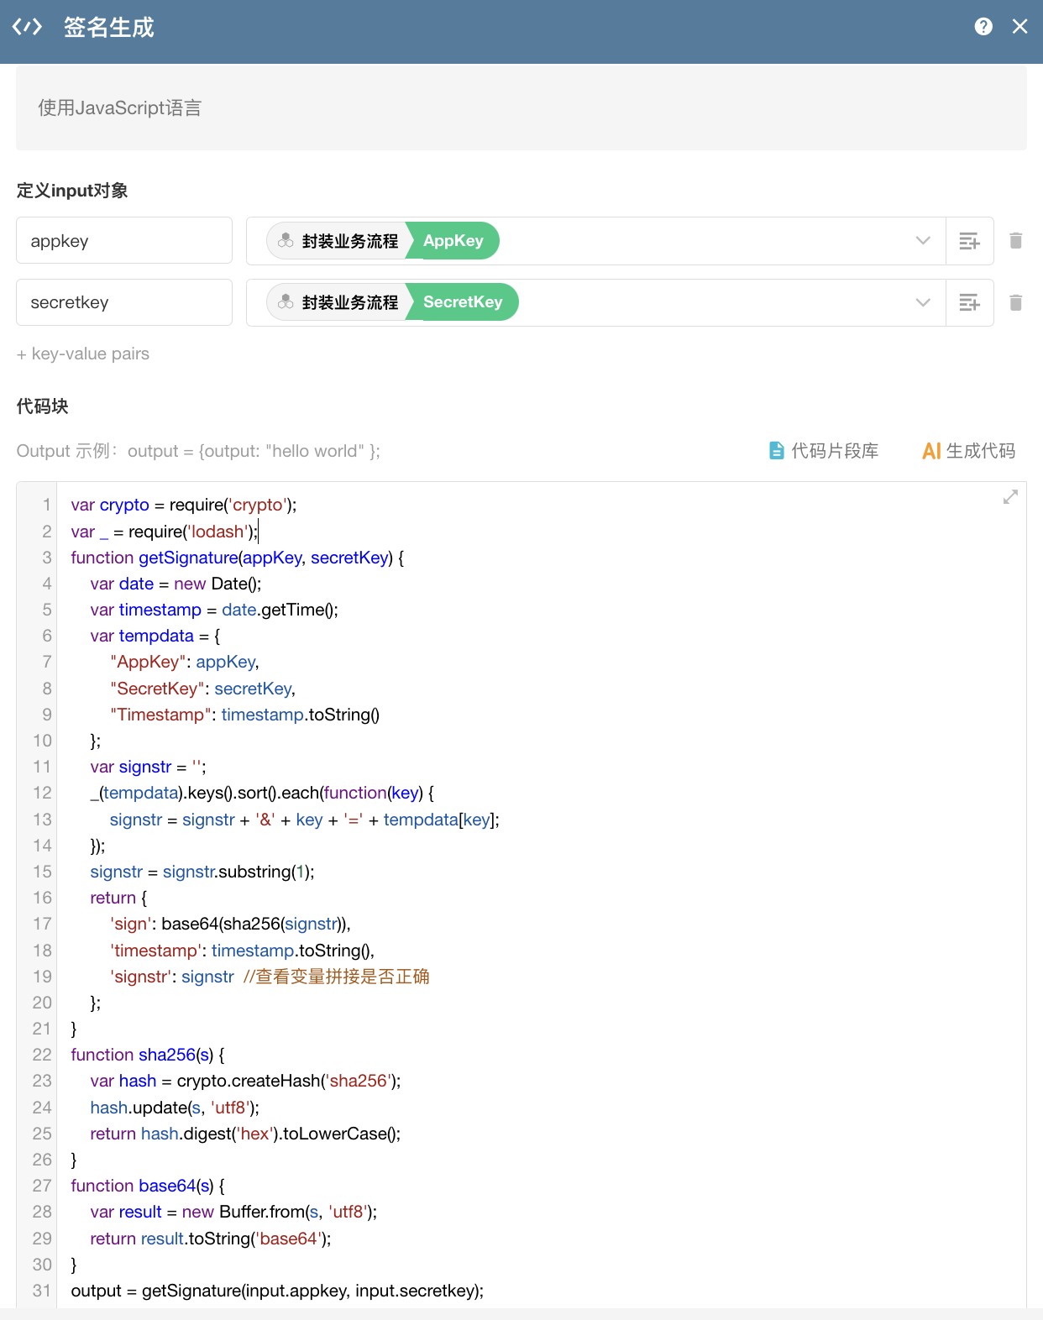This screenshot has width=1043, height=1320.
Task: Click AI 生成代码 to generate code
Action: [x=968, y=451]
